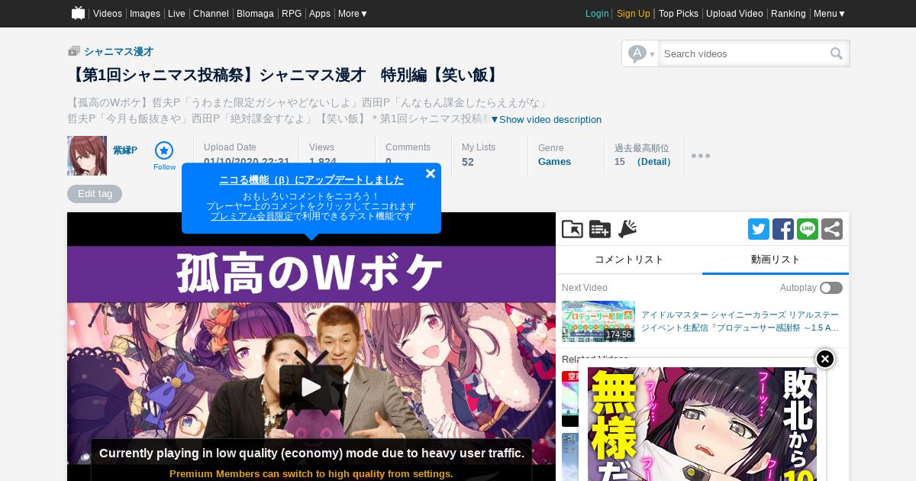The height and width of the screenshot is (481, 916).
Task: Click the Upload Video link
Action: tap(734, 14)
